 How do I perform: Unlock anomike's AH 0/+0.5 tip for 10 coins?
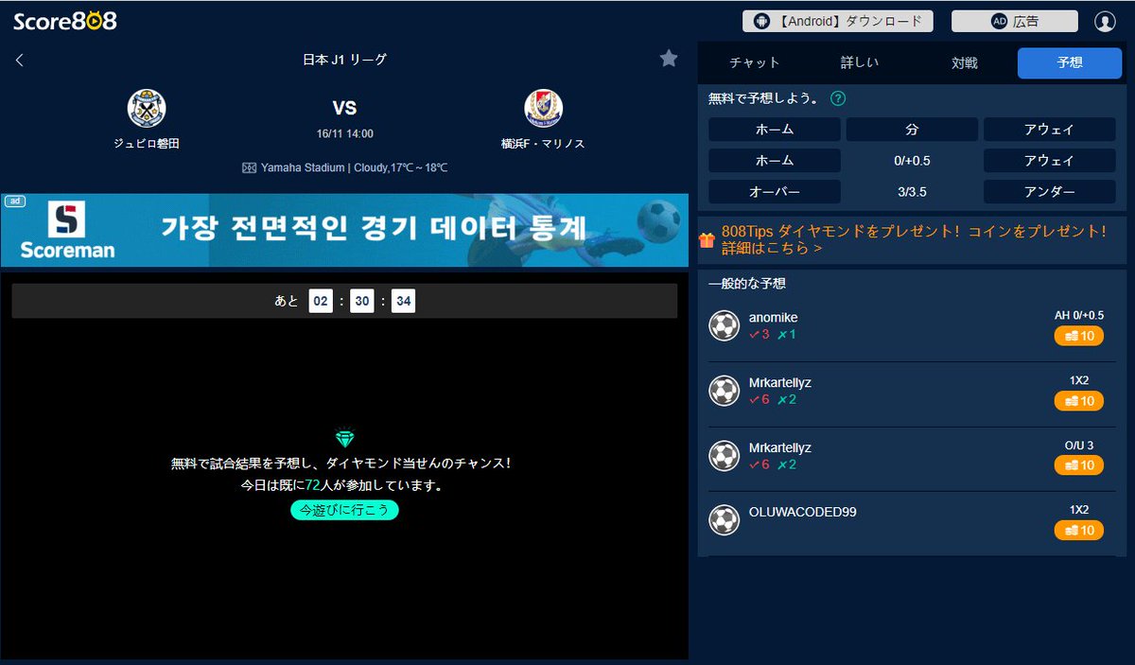coord(1079,336)
